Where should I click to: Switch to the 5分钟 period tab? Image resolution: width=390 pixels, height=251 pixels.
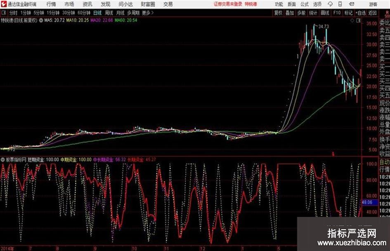click(38, 13)
